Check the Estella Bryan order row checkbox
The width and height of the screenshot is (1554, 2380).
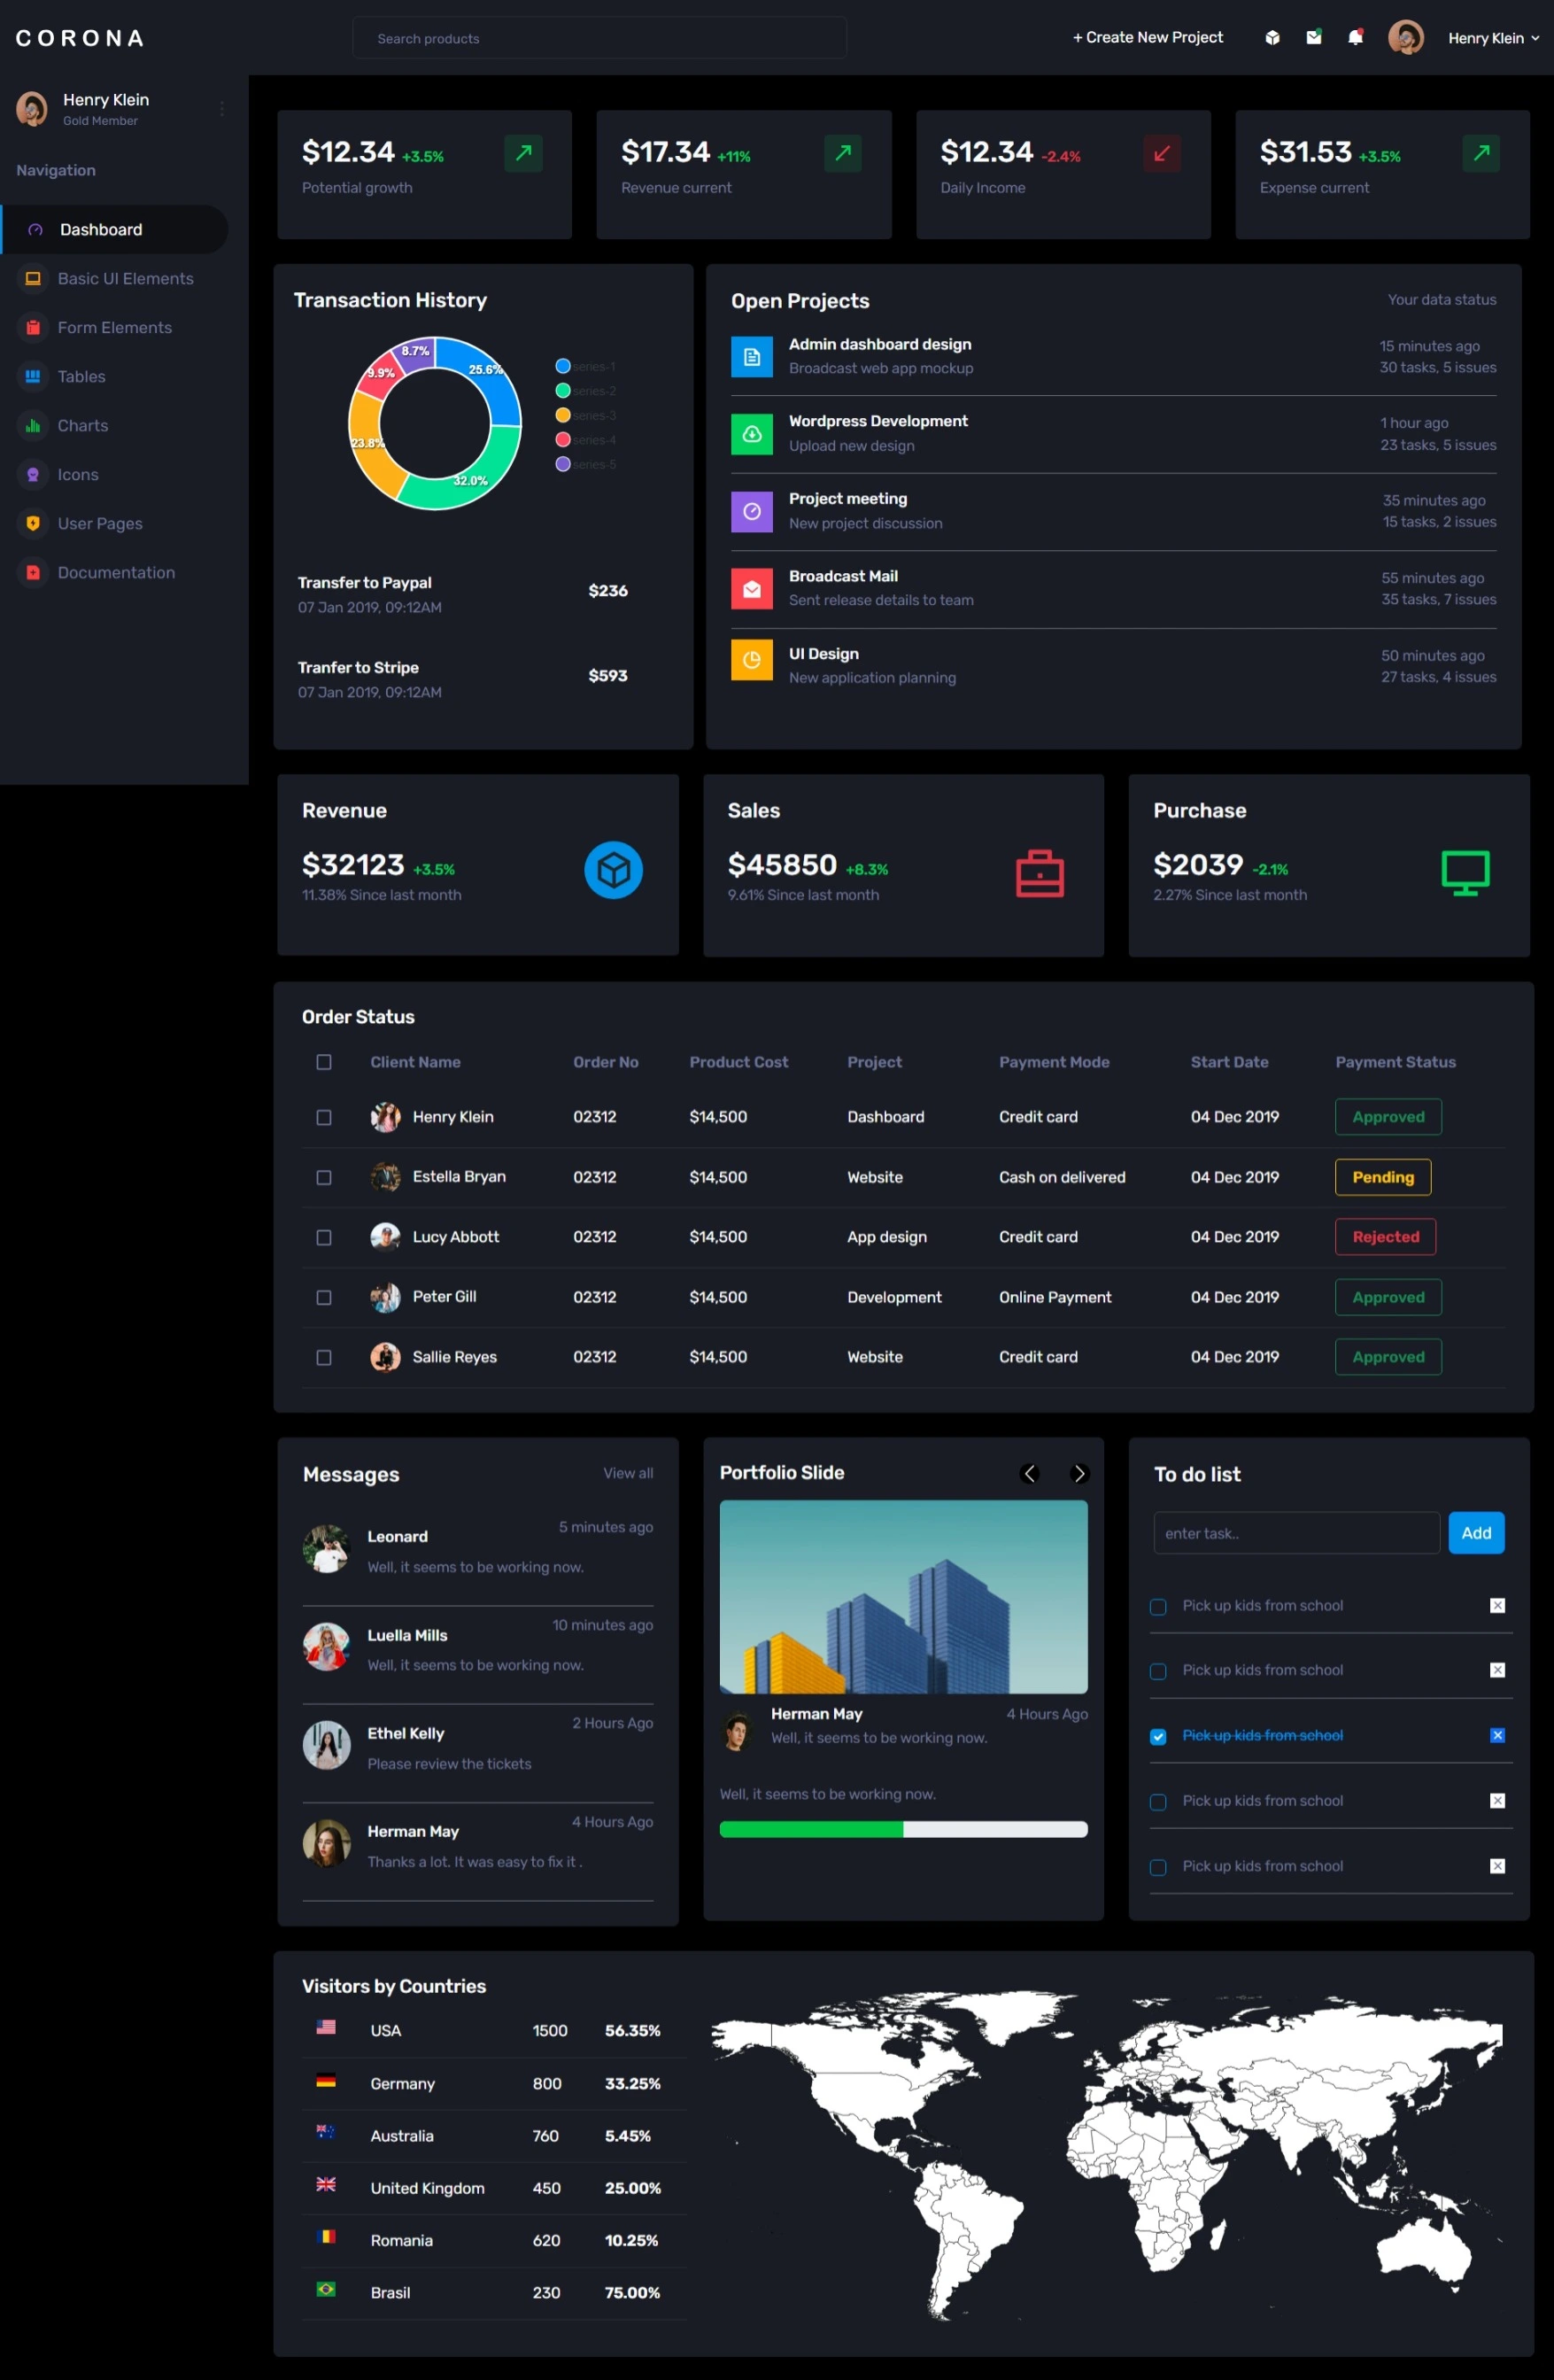(324, 1177)
